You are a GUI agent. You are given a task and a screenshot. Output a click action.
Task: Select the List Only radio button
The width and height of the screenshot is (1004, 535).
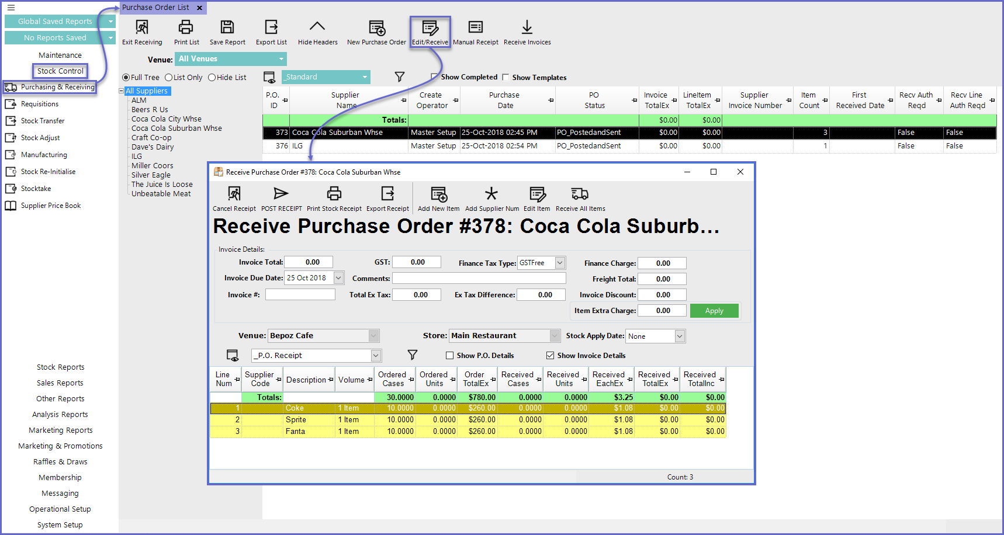(x=168, y=78)
